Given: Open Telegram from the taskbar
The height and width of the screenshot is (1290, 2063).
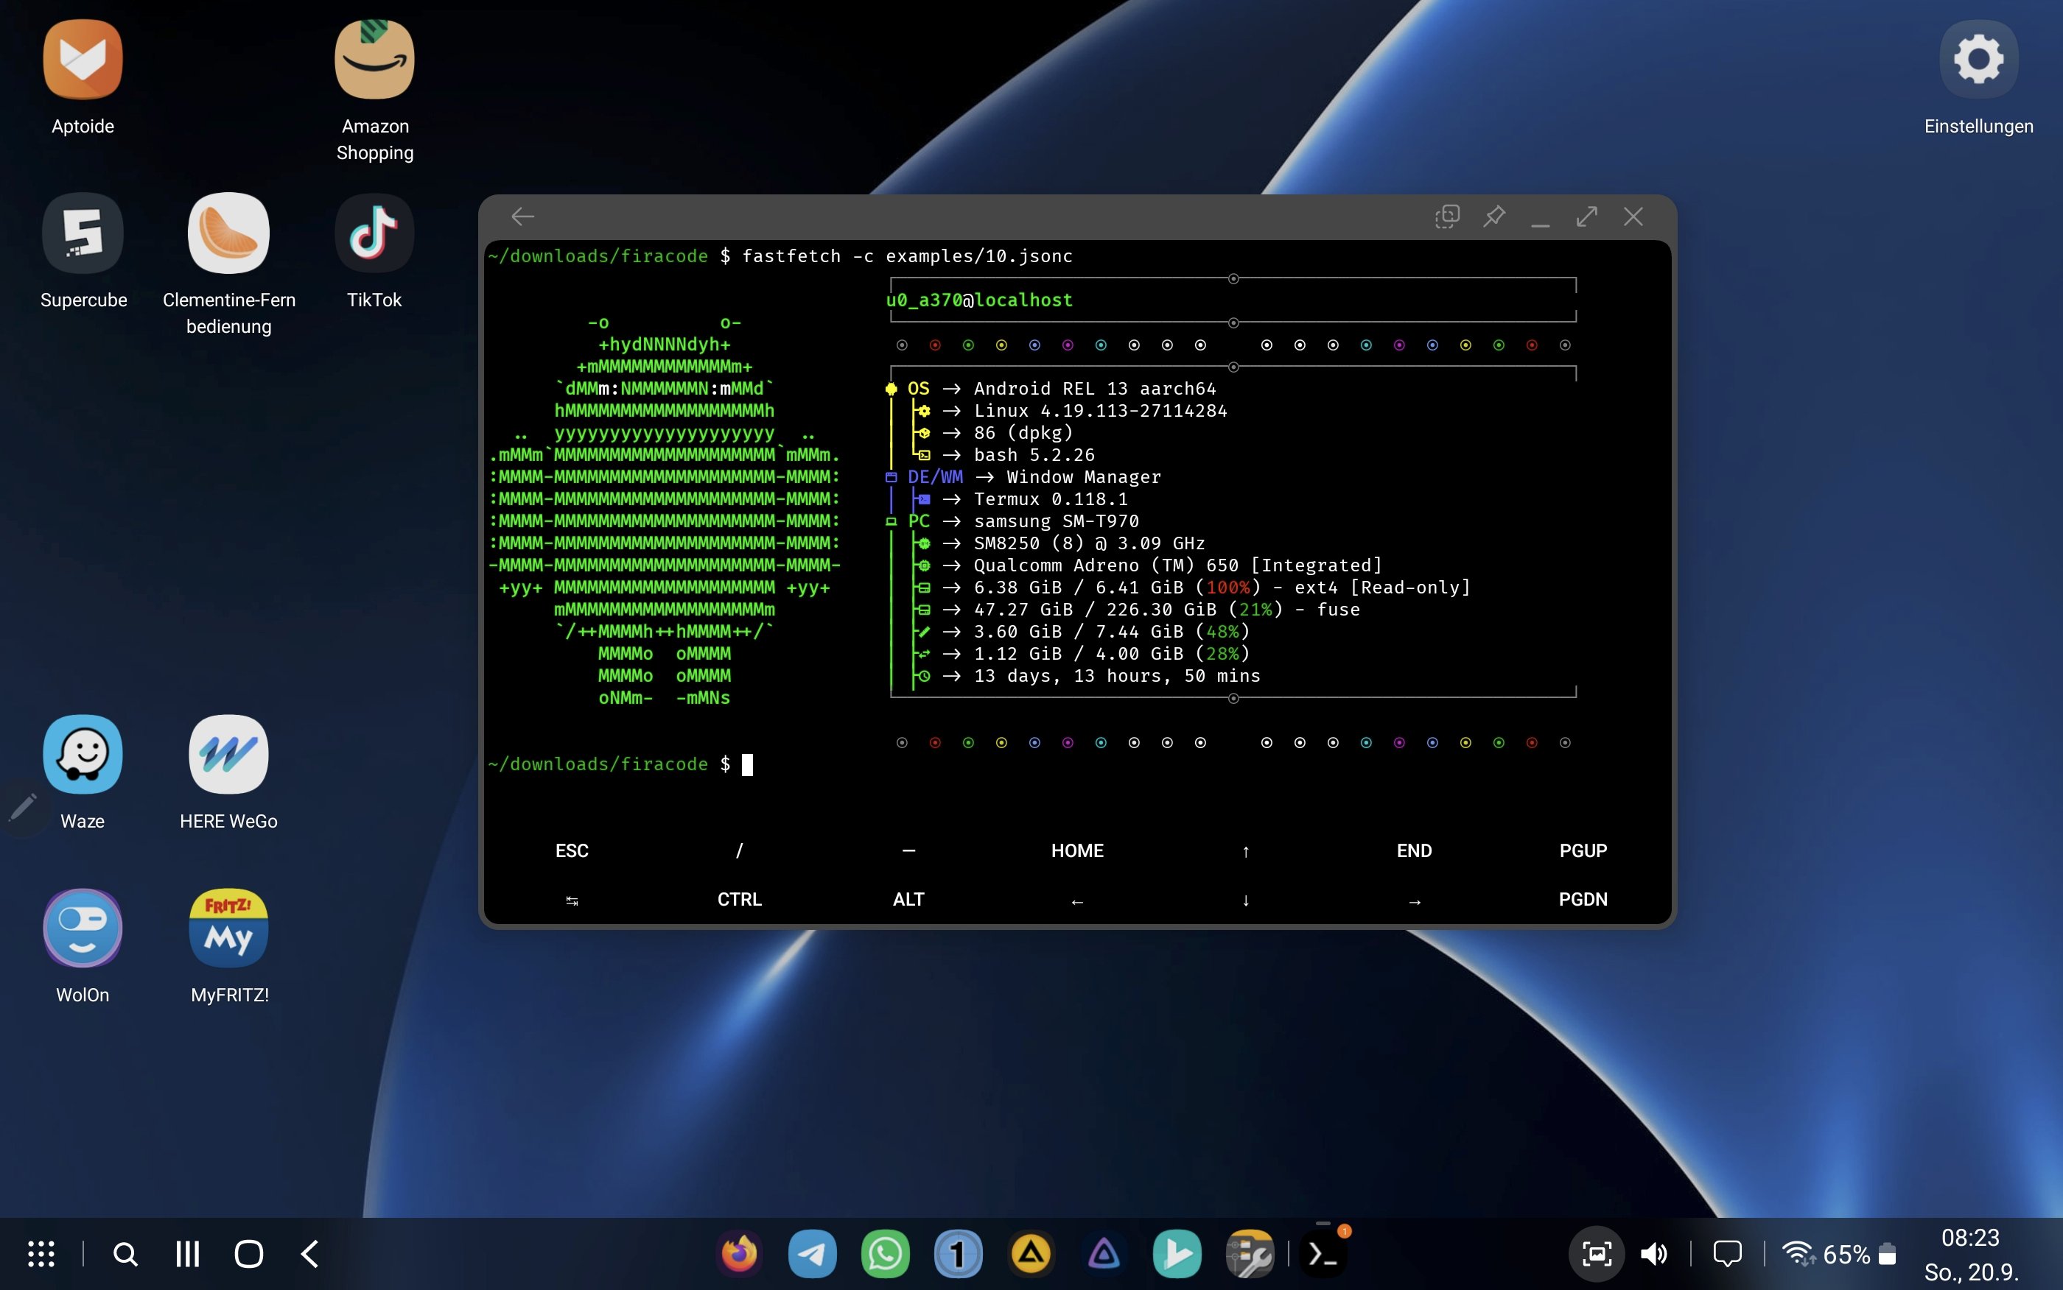Looking at the screenshot, I should [812, 1253].
